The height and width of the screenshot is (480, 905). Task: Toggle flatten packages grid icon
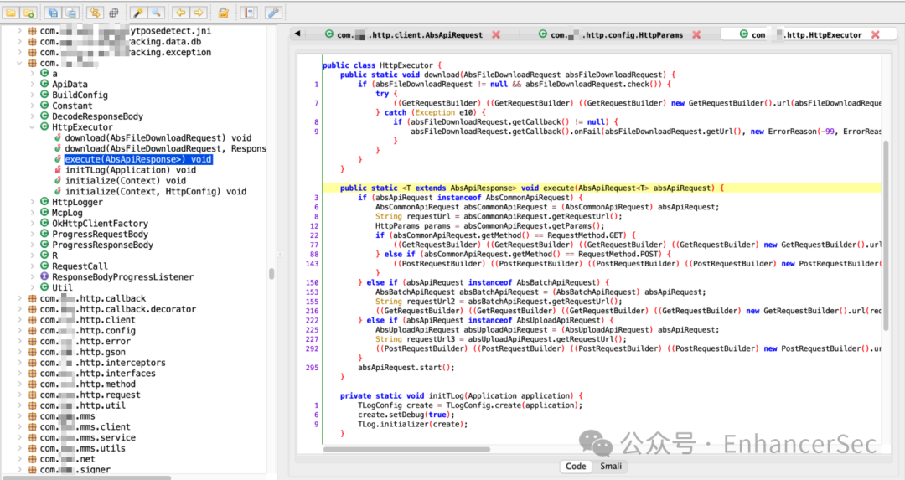pos(114,12)
